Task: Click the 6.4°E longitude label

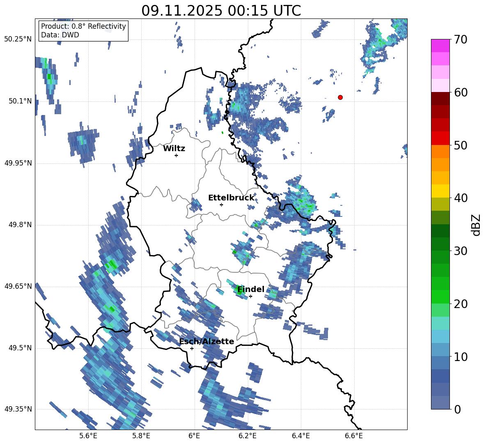Action: click(300, 436)
